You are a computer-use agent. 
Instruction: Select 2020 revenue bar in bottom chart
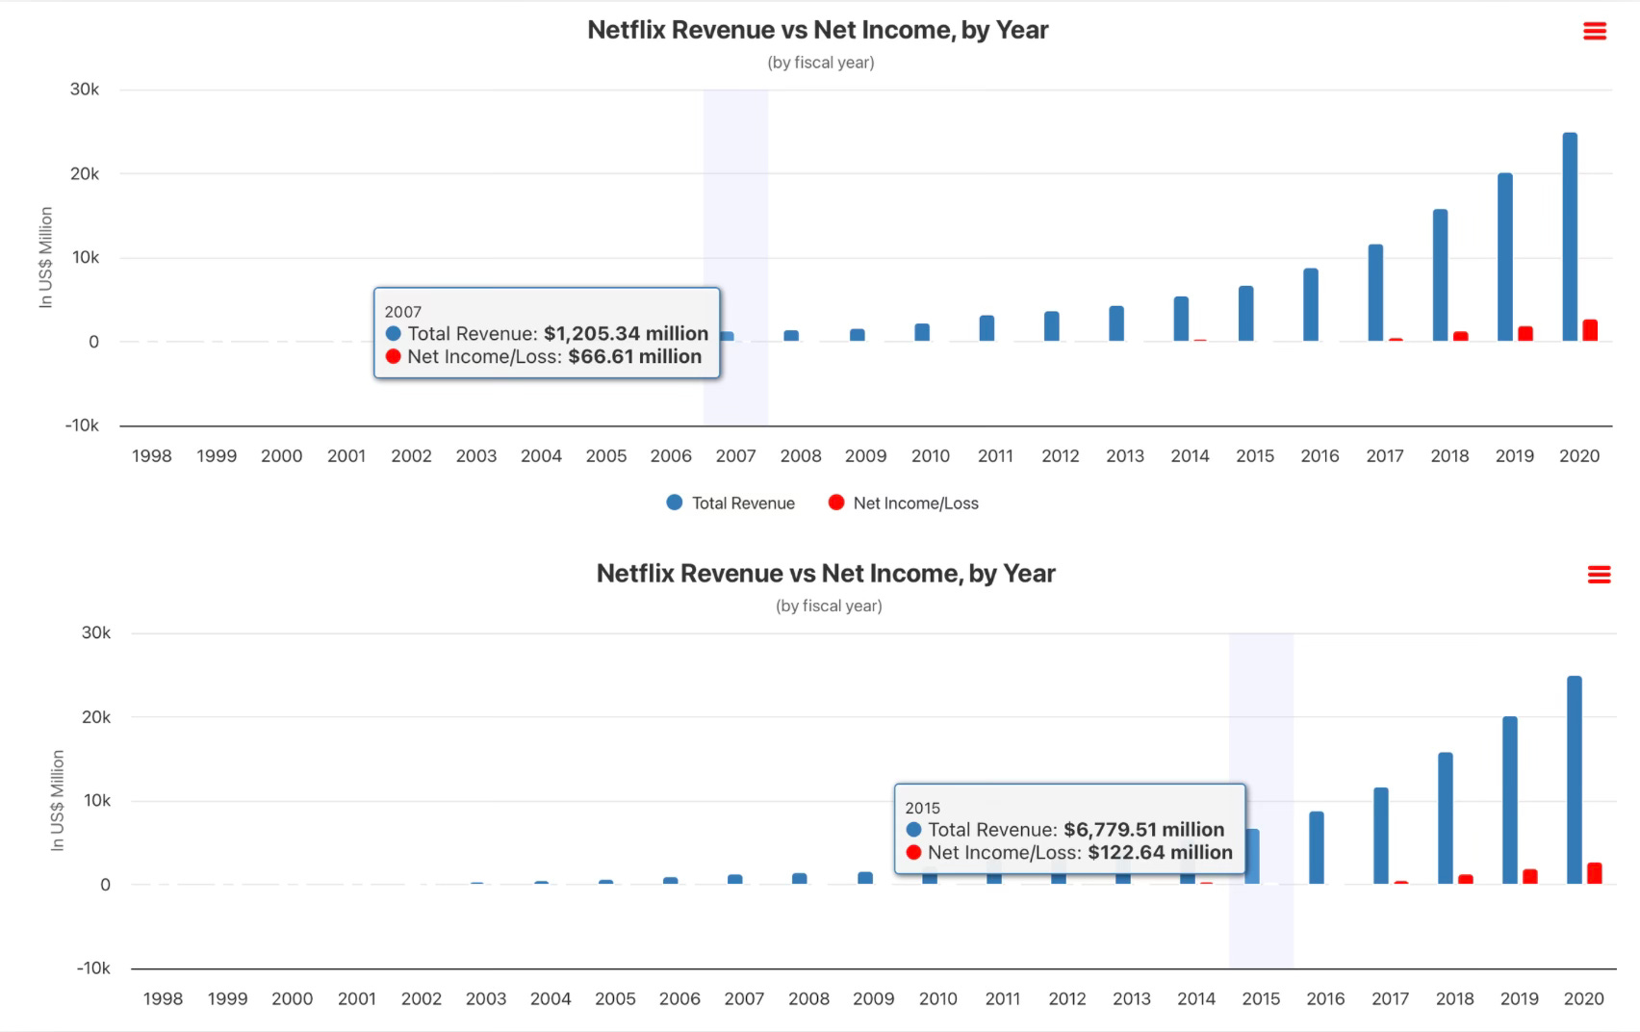[x=1575, y=780]
